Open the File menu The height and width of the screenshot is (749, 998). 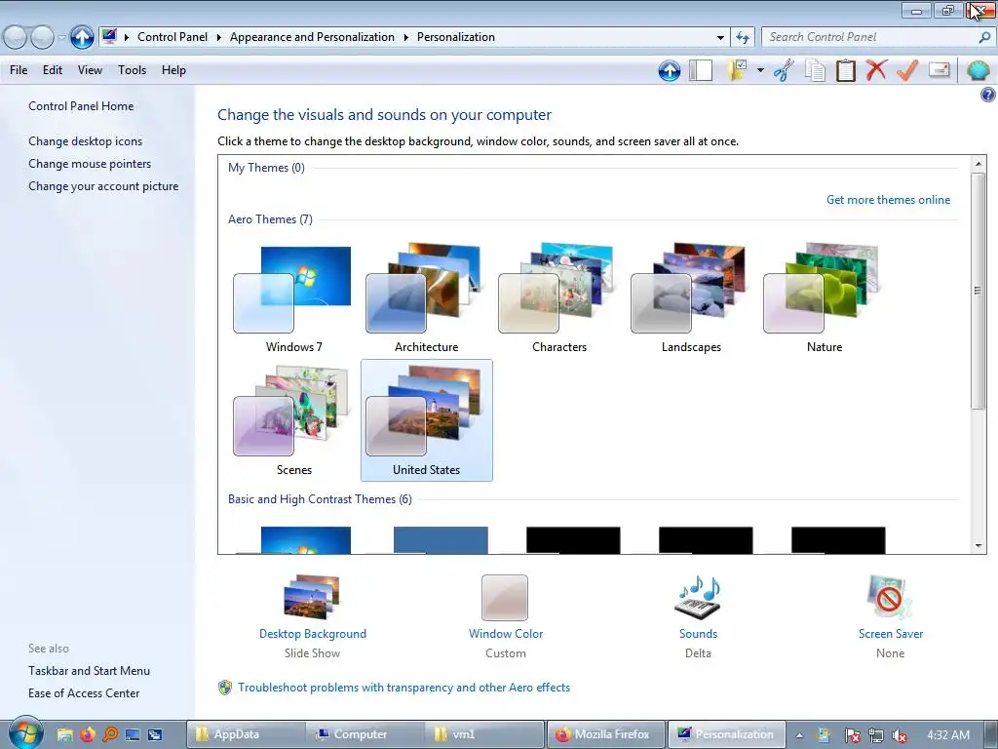pyautogui.click(x=19, y=70)
